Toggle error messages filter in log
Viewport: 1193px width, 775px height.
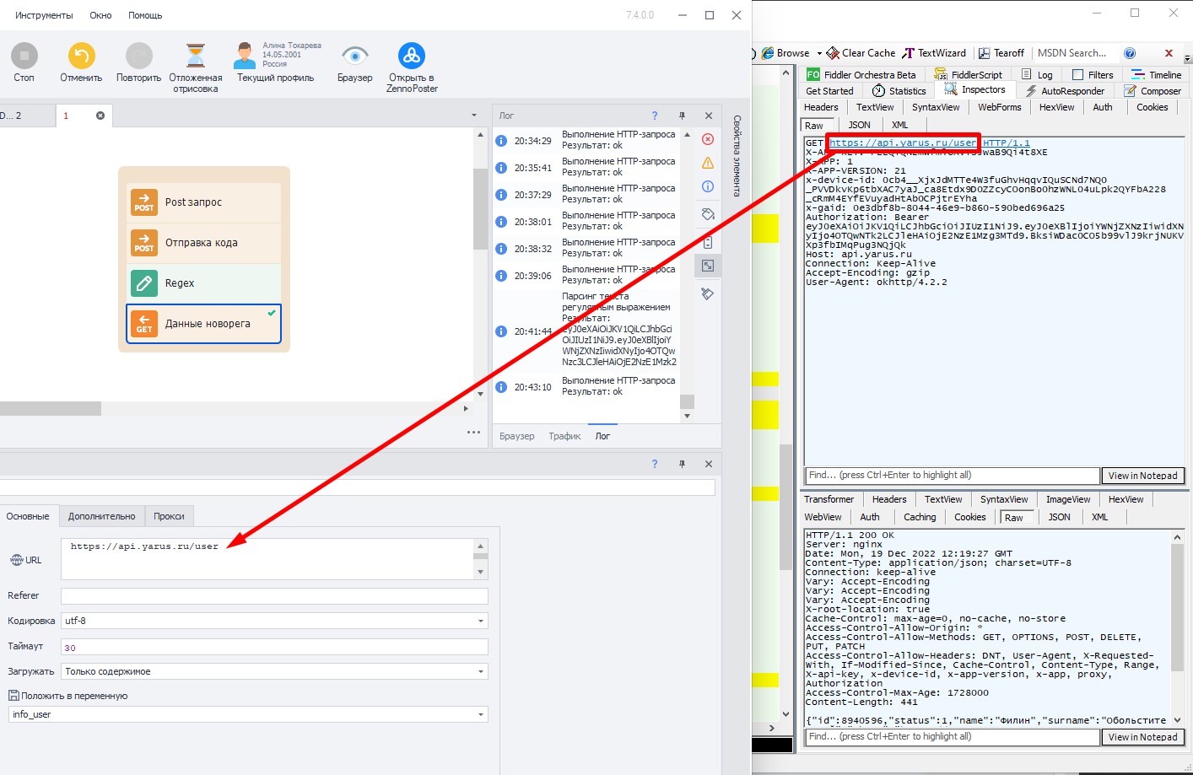coord(708,139)
